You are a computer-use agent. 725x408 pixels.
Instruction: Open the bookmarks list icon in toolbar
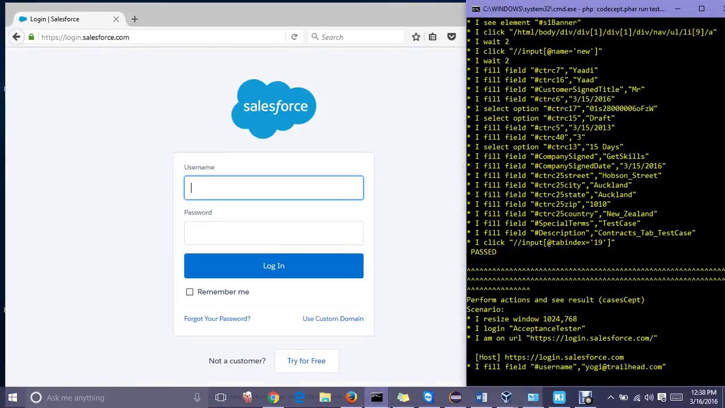coord(433,37)
